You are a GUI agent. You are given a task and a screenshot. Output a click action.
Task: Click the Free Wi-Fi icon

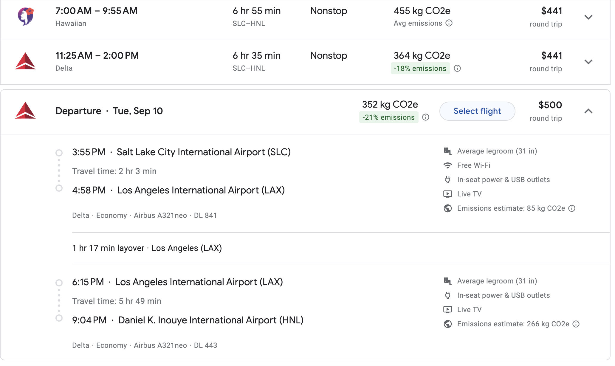pos(447,165)
